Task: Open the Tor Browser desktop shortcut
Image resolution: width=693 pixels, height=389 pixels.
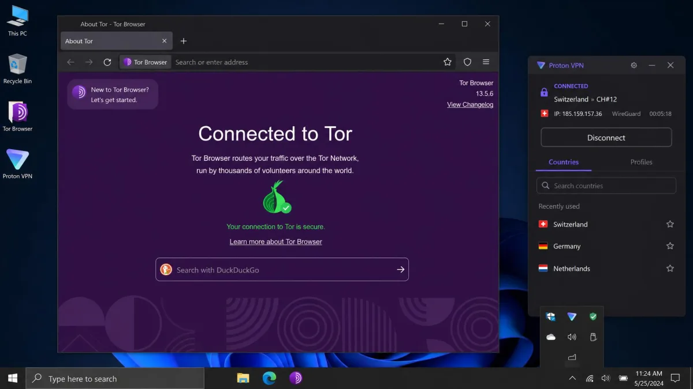Action: tap(17, 116)
